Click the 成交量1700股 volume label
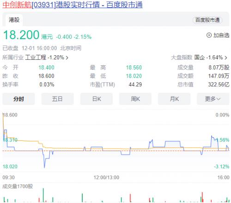 (x=18, y=186)
